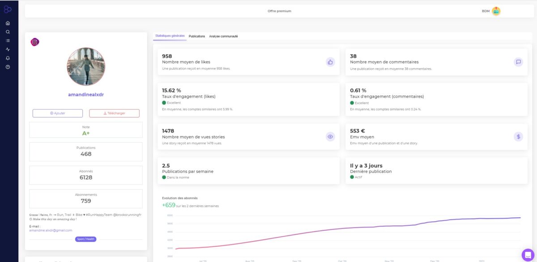
Task: Click the dollar icon on Emv moyen card
Action: (x=518, y=137)
